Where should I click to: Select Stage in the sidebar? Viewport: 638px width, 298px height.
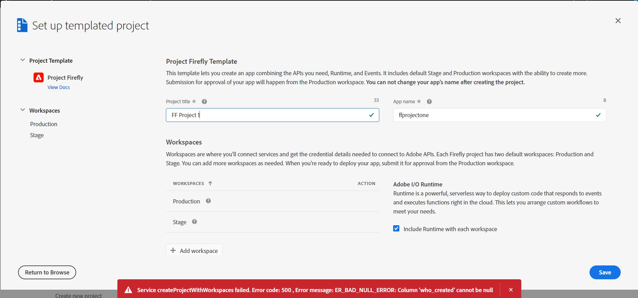[x=37, y=135]
